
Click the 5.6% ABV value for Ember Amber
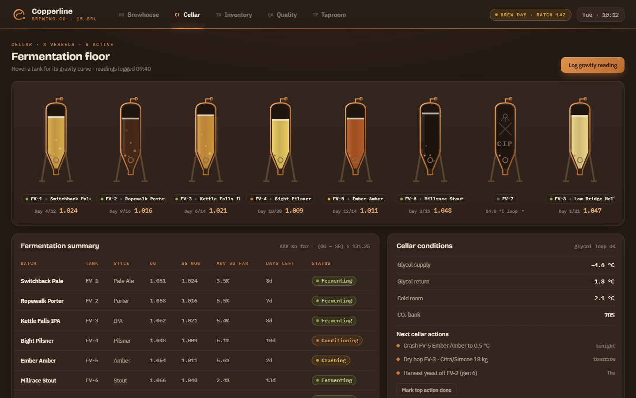tap(223, 361)
